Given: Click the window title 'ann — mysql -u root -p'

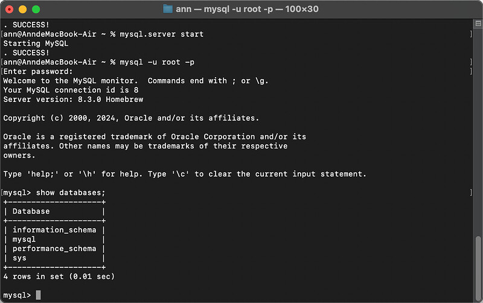Looking at the screenshot, I should [225, 9].
